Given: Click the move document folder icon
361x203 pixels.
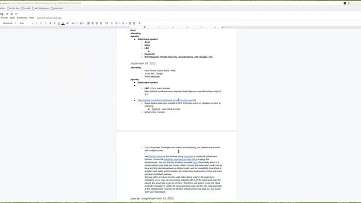Looking at the screenshot, I should tap(11, 14).
